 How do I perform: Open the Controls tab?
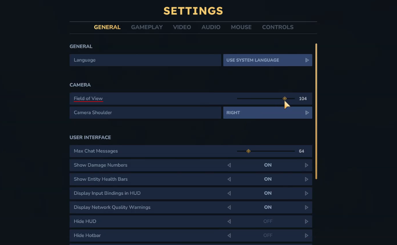pyautogui.click(x=278, y=27)
